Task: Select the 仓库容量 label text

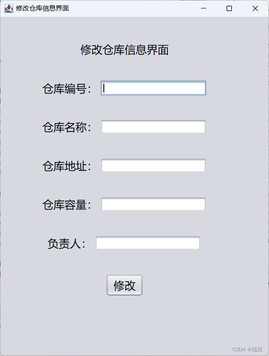Action: click(65, 204)
